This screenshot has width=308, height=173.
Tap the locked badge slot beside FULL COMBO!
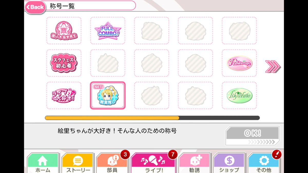pyautogui.click(x=151, y=31)
